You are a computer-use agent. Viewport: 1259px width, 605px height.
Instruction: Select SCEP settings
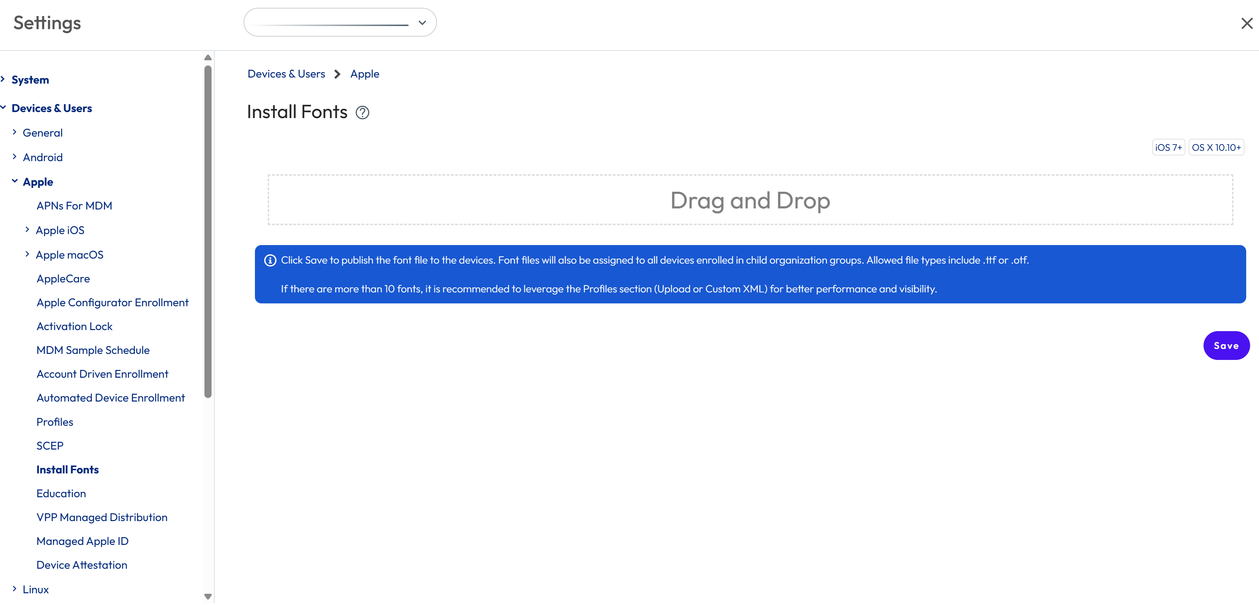pyautogui.click(x=50, y=446)
